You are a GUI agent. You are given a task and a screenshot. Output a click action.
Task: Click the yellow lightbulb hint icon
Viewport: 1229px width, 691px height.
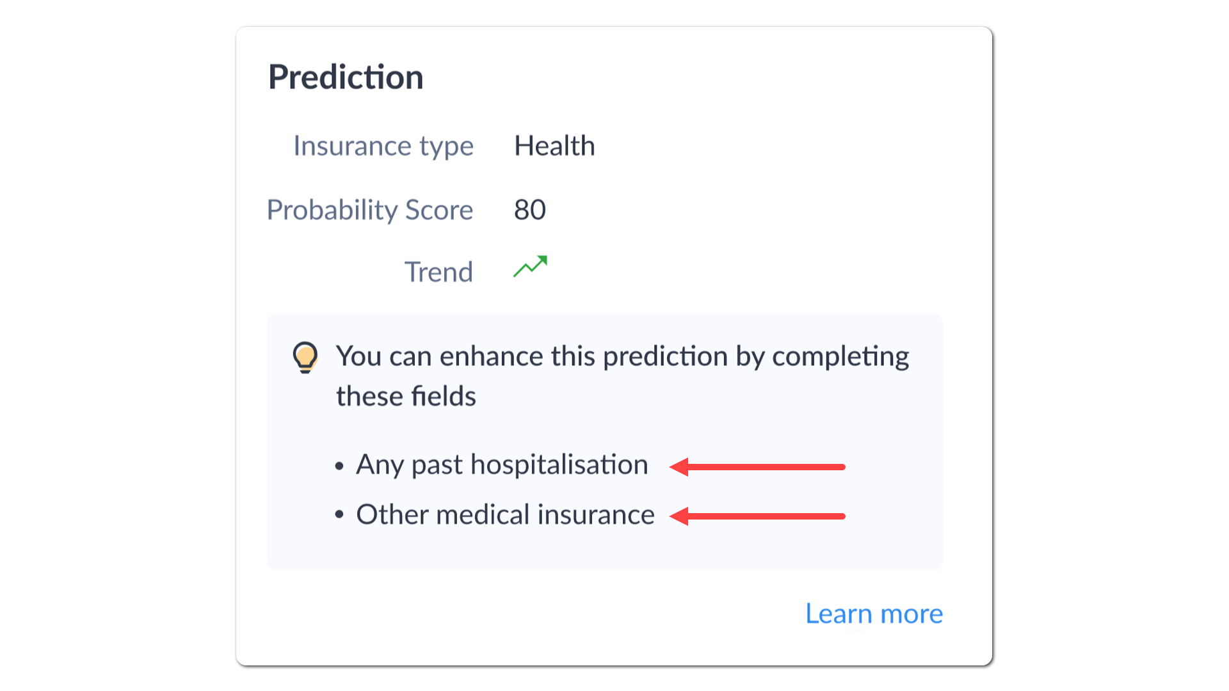(x=305, y=357)
